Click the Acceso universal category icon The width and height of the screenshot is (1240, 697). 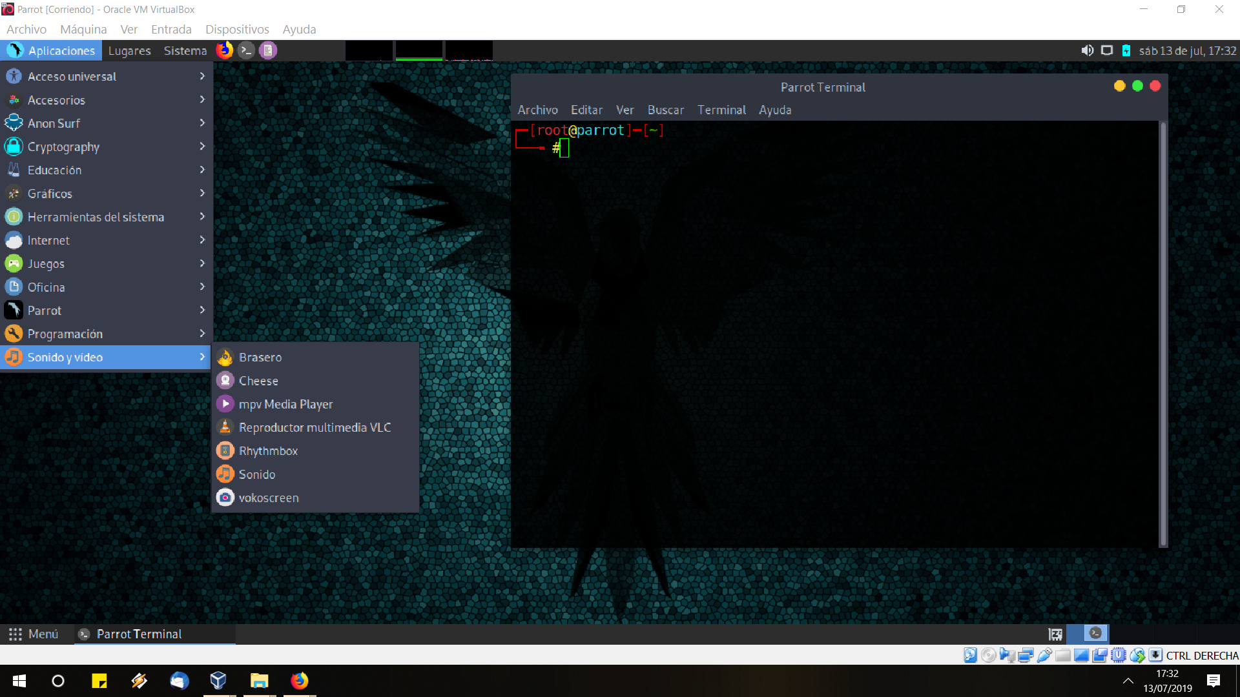(14, 76)
